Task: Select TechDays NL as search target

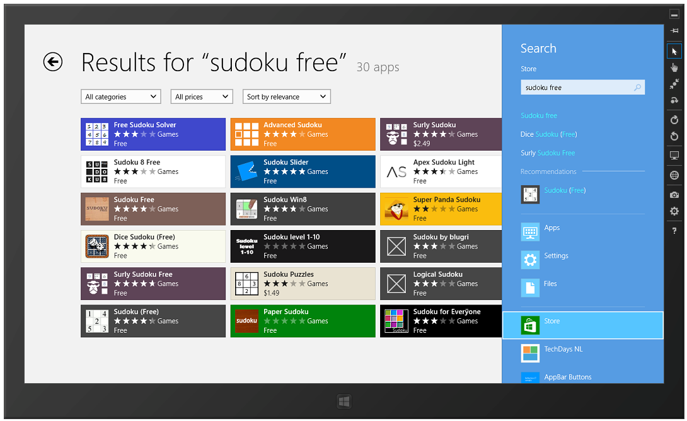Action: coord(583,353)
